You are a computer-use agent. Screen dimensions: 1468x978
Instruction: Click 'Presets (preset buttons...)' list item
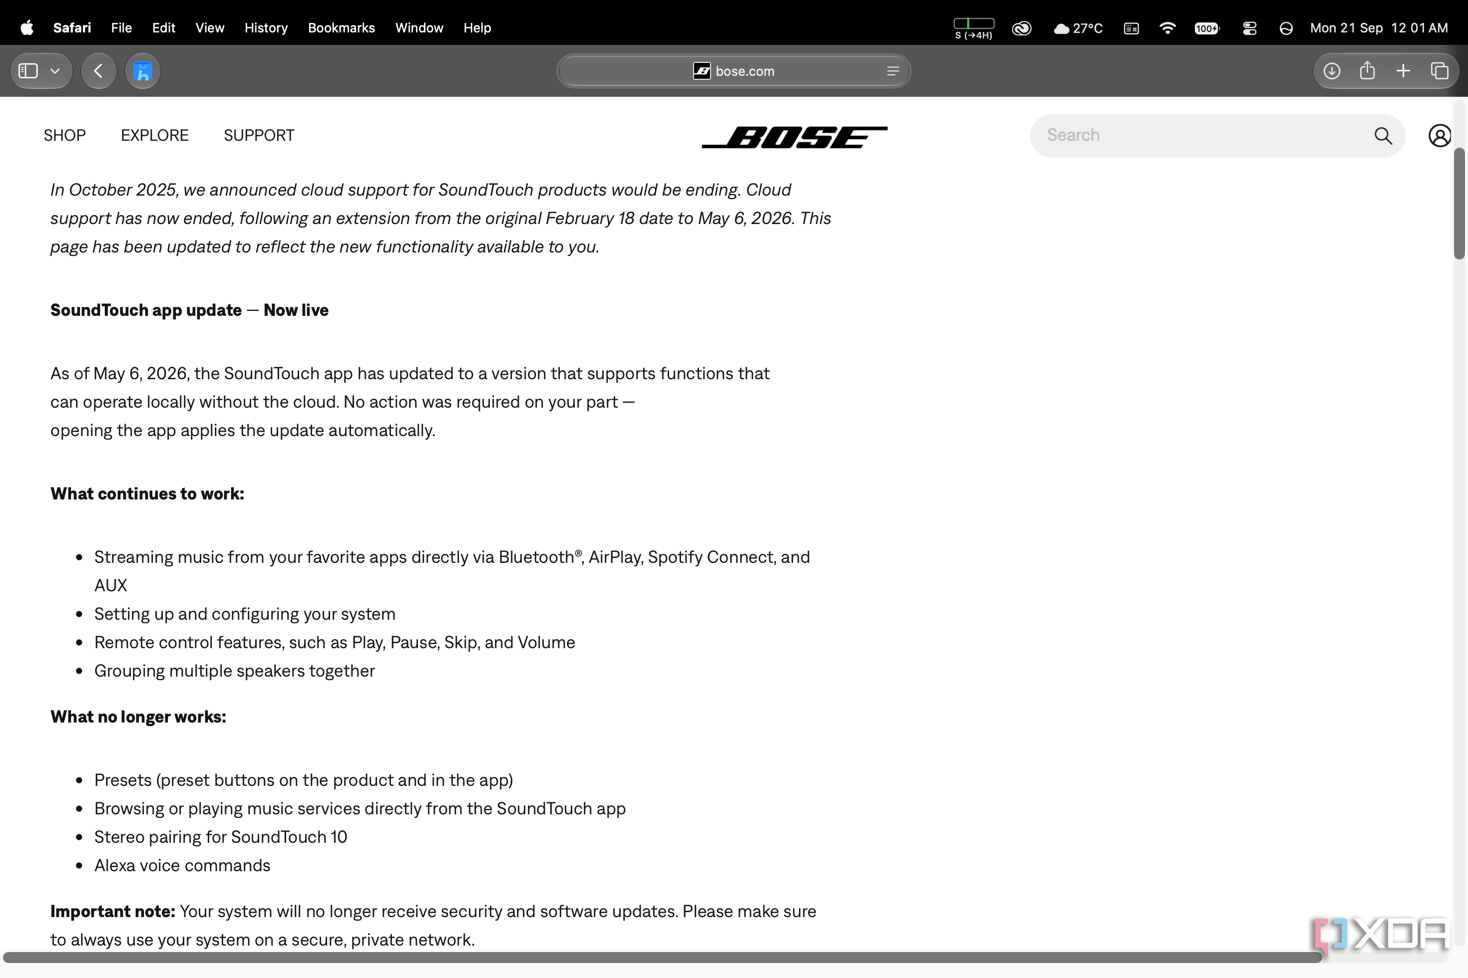tap(304, 780)
